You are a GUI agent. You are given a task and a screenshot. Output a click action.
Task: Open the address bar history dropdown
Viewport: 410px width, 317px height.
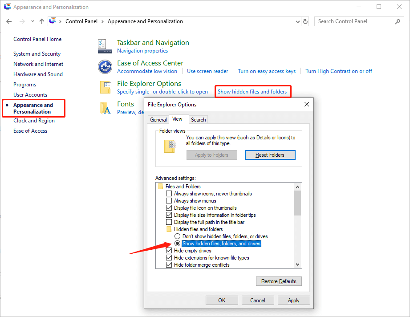297,22
